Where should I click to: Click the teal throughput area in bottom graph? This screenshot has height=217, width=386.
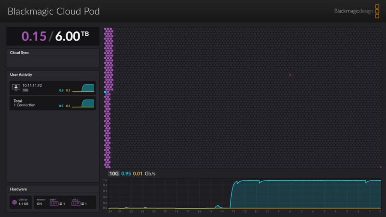tap(305, 194)
